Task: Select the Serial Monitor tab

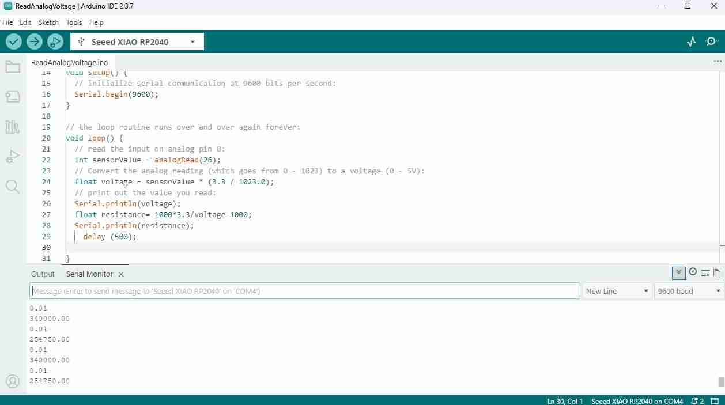Action: 89,274
